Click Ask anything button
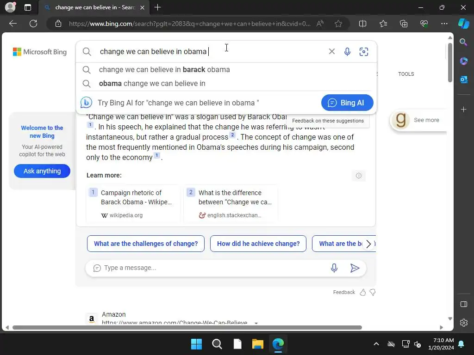The height and width of the screenshot is (355, 474). (x=42, y=171)
